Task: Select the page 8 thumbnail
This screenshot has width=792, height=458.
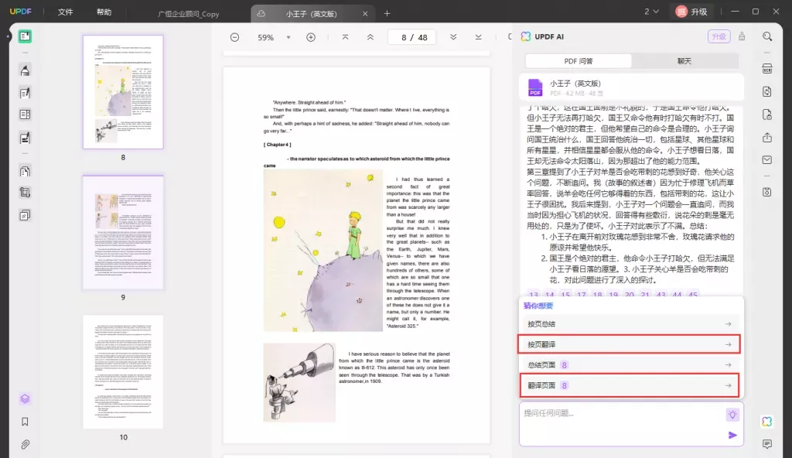Action: click(x=123, y=92)
